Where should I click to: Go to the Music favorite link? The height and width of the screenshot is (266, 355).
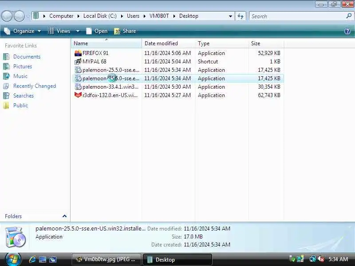[x=20, y=76]
